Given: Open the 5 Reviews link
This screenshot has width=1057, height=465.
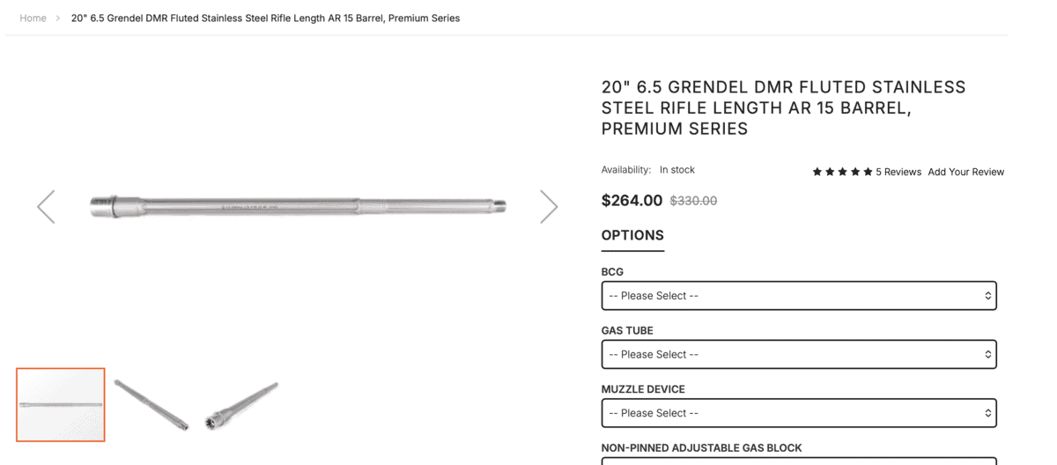Looking at the screenshot, I should point(898,172).
